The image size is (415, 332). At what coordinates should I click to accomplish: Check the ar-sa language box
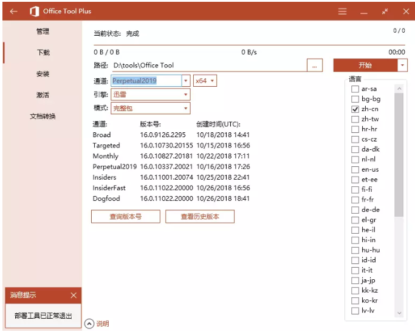[355, 89]
